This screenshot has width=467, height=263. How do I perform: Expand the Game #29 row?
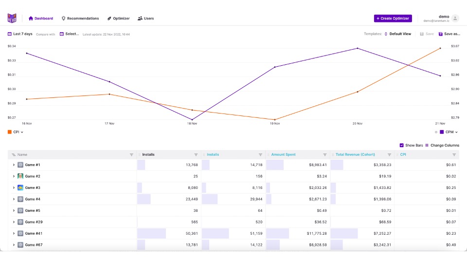[14, 222]
